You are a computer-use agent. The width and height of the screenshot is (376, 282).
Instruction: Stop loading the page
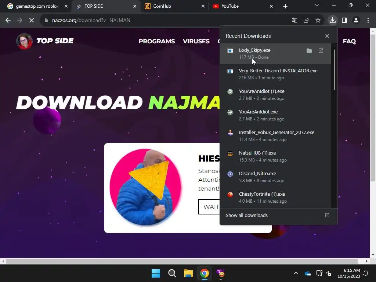[32, 21]
